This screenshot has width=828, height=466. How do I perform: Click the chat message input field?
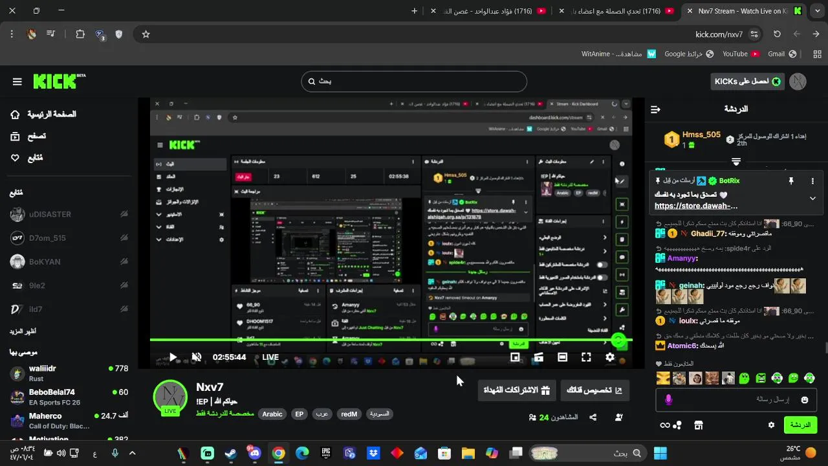(x=736, y=400)
